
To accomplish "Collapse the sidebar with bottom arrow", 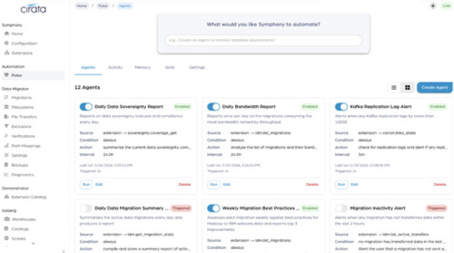I will click(63, 251).
